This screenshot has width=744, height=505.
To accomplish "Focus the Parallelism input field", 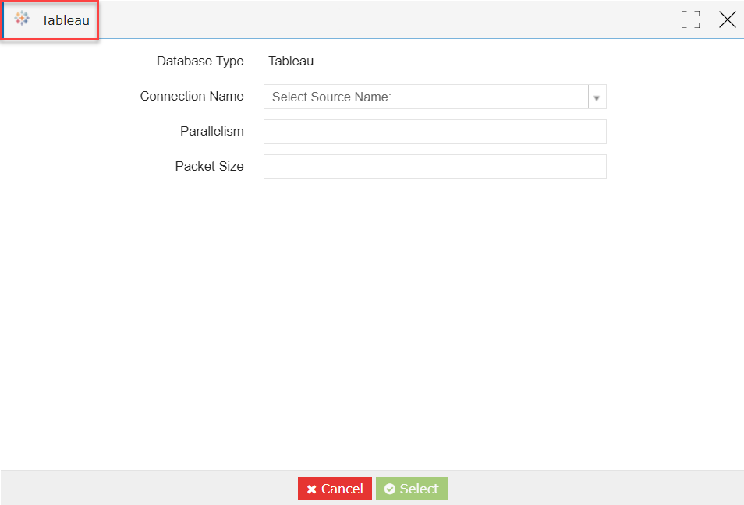I will tap(434, 132).
